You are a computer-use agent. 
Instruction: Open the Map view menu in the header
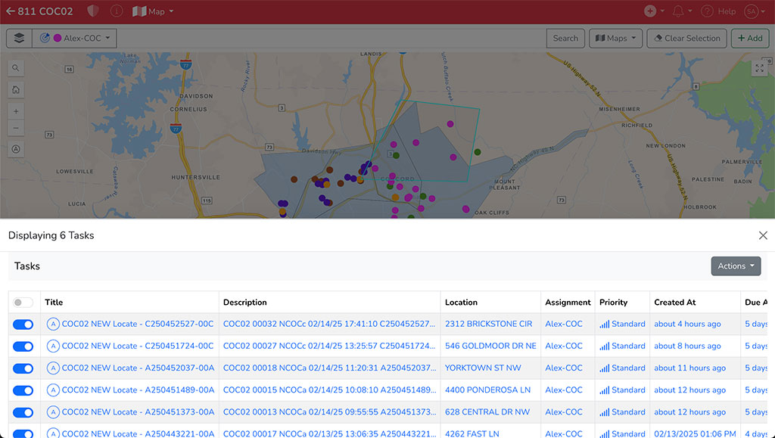(152, 11)
